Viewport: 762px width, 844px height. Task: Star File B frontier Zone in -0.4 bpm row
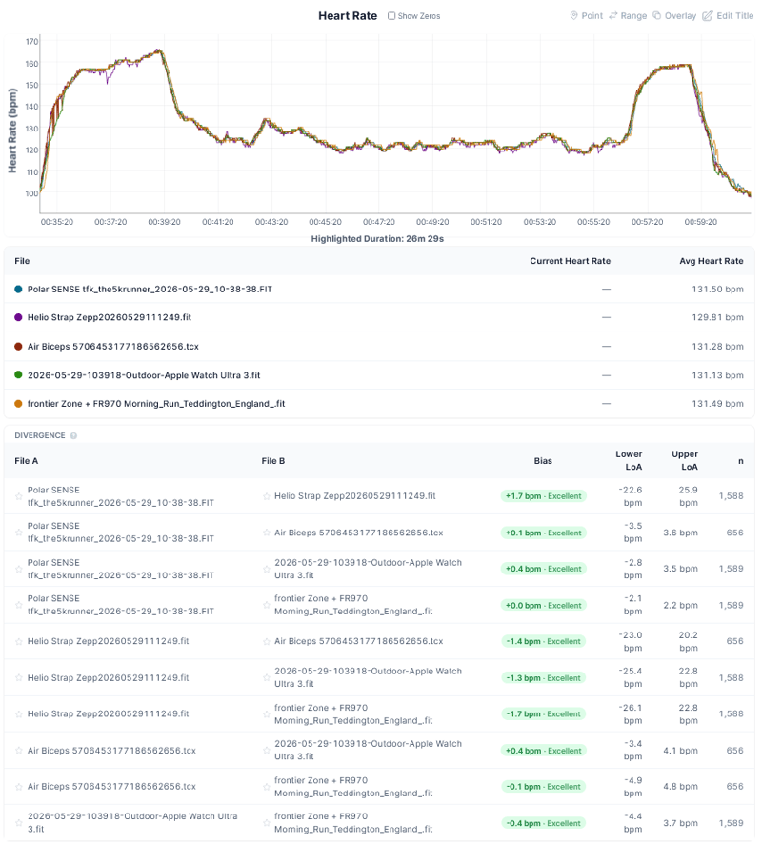pos(267,824)
